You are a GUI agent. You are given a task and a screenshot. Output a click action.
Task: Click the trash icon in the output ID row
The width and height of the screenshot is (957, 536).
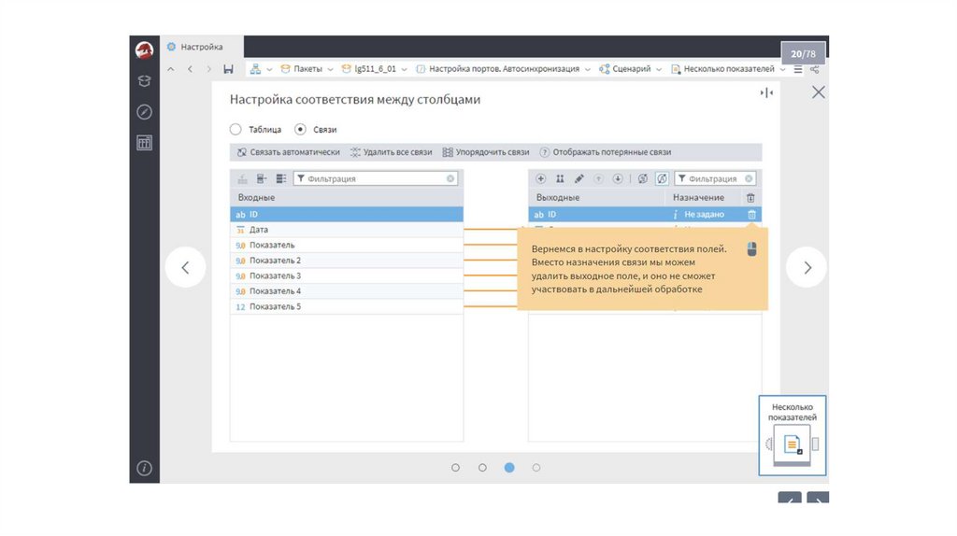click(x=751, y=215)
